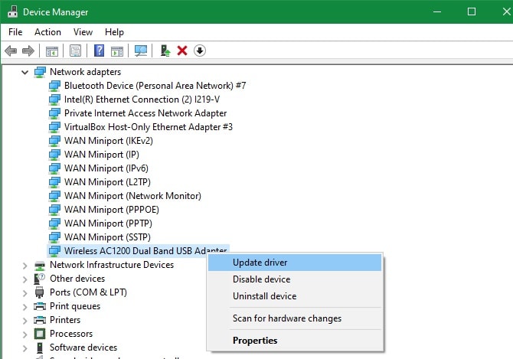
Task: Click the Processors category icon
Action: click(x=40, y=334)
